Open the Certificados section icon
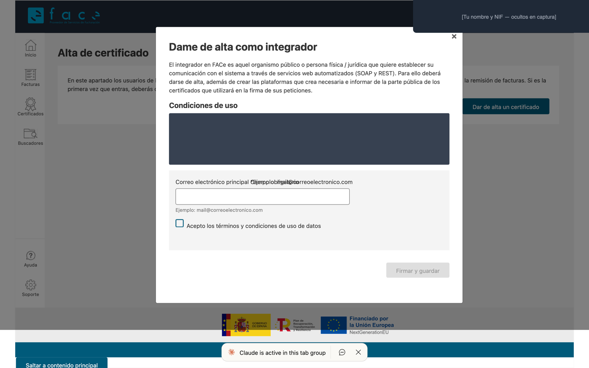589x368 pixels. 30,107
